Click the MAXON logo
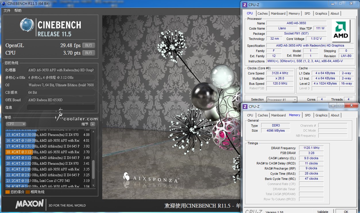Screen dimensions: 360x213 tap(29, 204)
